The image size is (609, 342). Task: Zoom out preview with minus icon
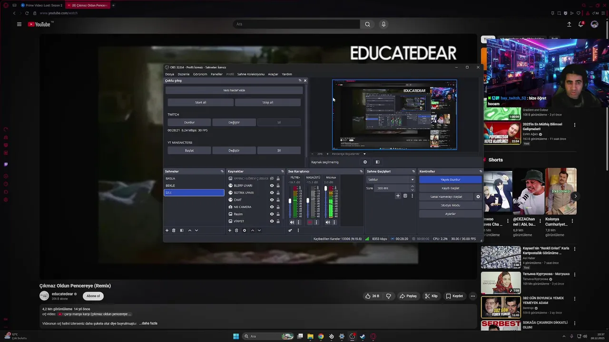pos(312,154)
